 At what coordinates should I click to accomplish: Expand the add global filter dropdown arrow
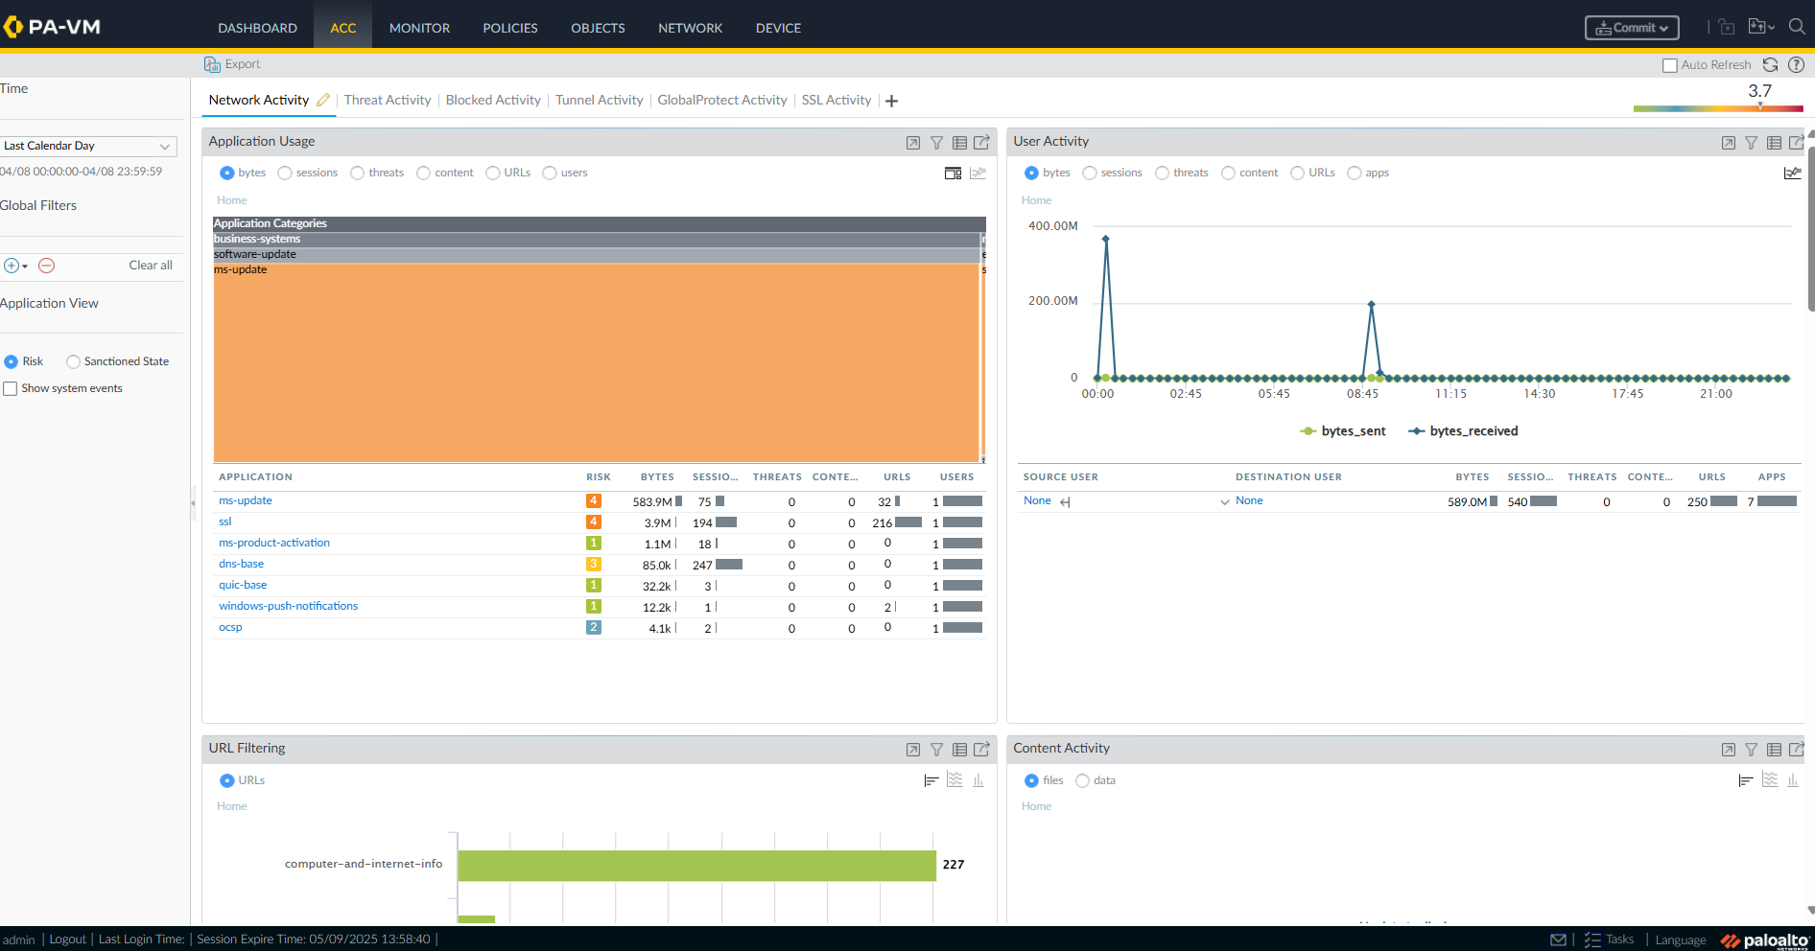(25, 266)
